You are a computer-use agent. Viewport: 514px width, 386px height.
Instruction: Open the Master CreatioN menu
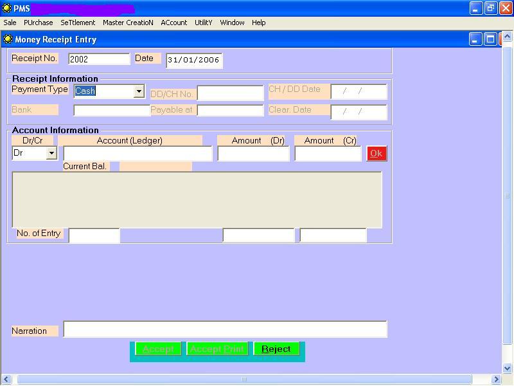(128, 23)
